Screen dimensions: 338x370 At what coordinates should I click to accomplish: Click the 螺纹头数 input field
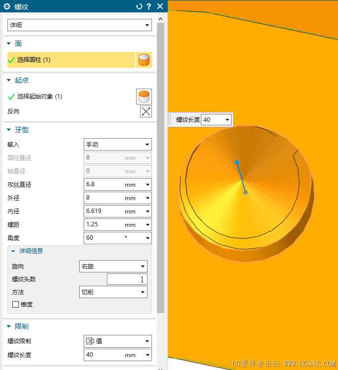click(127, 279)
